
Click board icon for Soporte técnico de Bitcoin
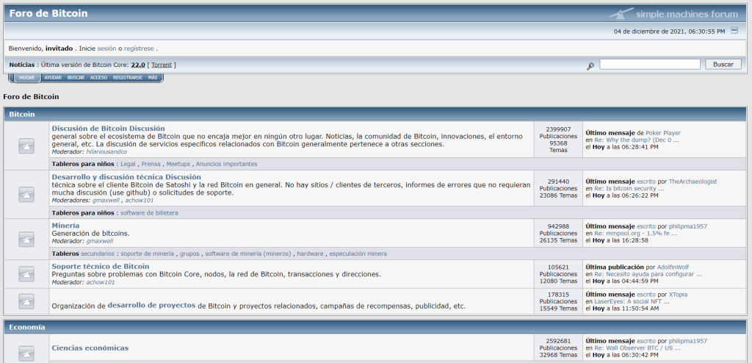point(26,274)
